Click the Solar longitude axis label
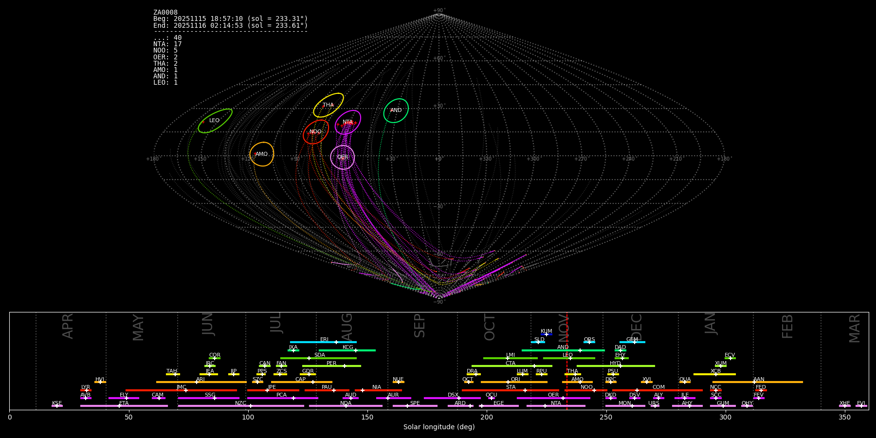This screenshot has width=876, height=438. (439, 427)
